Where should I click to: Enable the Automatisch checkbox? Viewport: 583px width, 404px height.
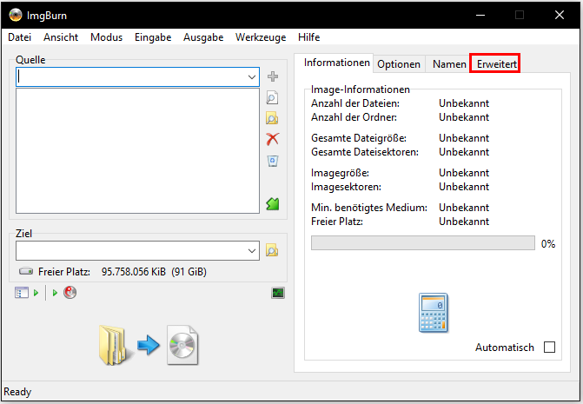549,348
